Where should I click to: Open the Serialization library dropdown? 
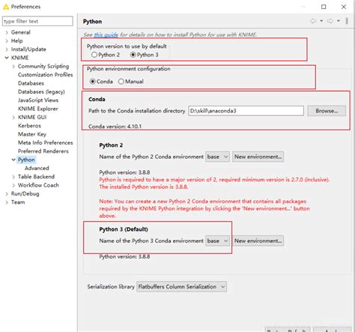(x=182, y=287)
